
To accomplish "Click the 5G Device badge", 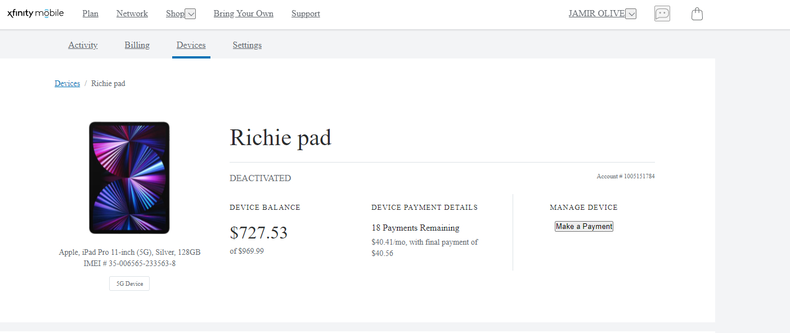I will click(129, 283).
